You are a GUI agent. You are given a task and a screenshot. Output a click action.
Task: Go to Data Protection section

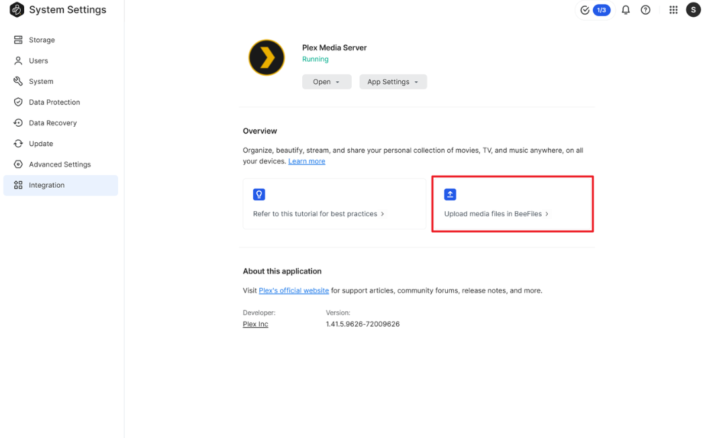pos(60,103)
